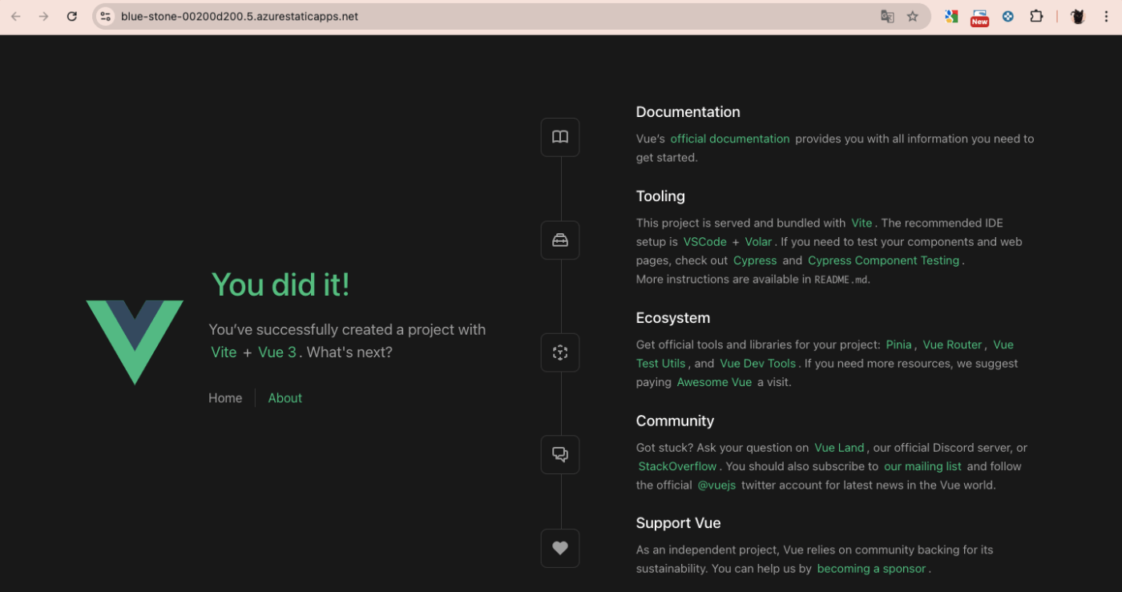Image resolution: width=1122 pixels, height=592 pixels.
Task: Click the Community section heading
Action: tap(675, 421)
